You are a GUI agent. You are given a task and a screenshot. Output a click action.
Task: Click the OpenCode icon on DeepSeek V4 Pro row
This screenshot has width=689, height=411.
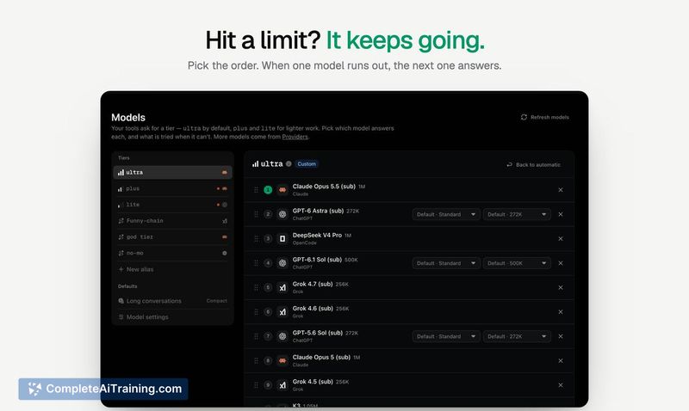click(x=282, y=239)
